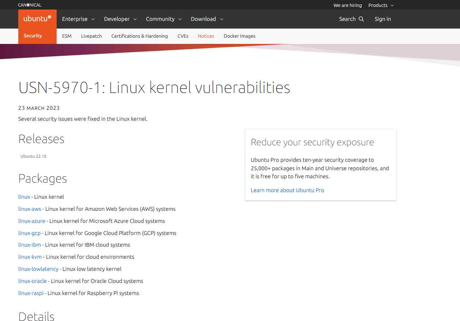460x321 pixels.
Task: Go to the ESM subnav item
Action: pyautogui.click(x=67, y=36)
